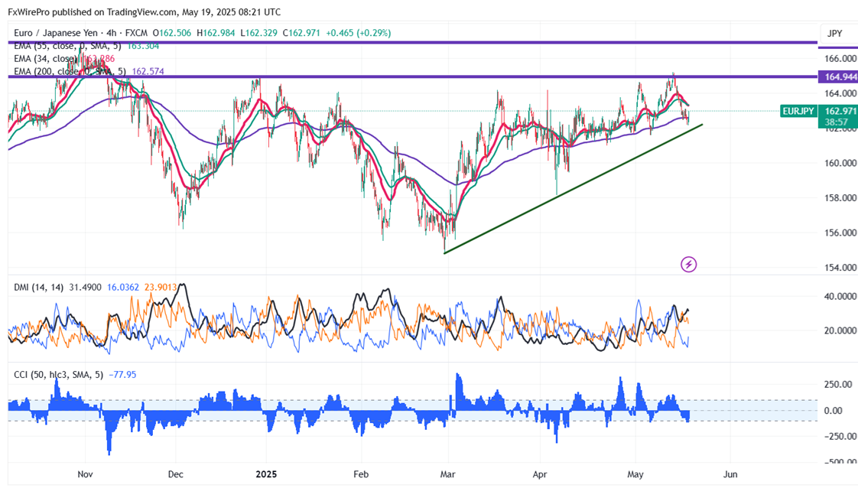This screenshot has width=858, height=488.
Task: Click the purple lightning events icon
Action: coord(688,265)
